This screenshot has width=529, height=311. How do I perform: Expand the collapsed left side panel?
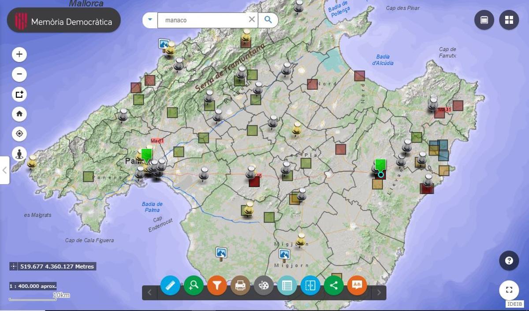click(x=4, y=170)
